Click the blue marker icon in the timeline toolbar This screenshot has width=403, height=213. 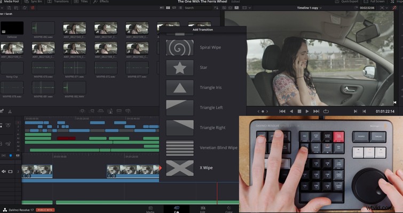(11, 155)
